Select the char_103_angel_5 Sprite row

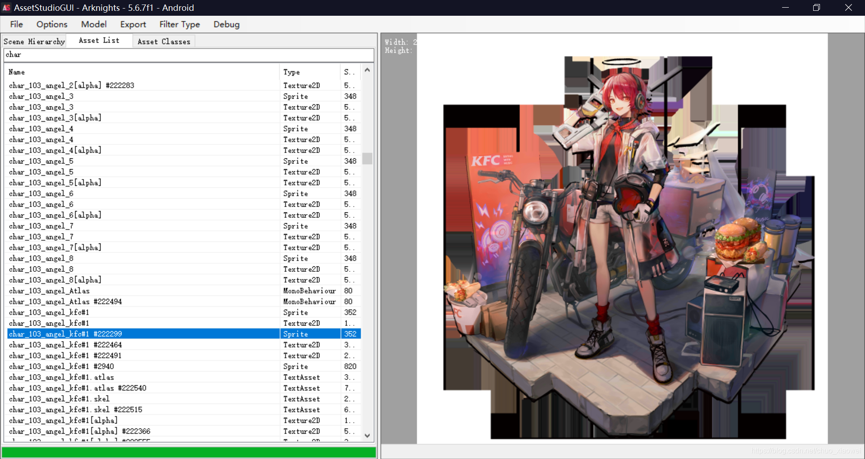pyautogui.click(x=184, y=161)
